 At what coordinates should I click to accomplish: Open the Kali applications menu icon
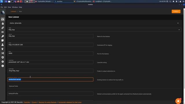click(1, 1)
